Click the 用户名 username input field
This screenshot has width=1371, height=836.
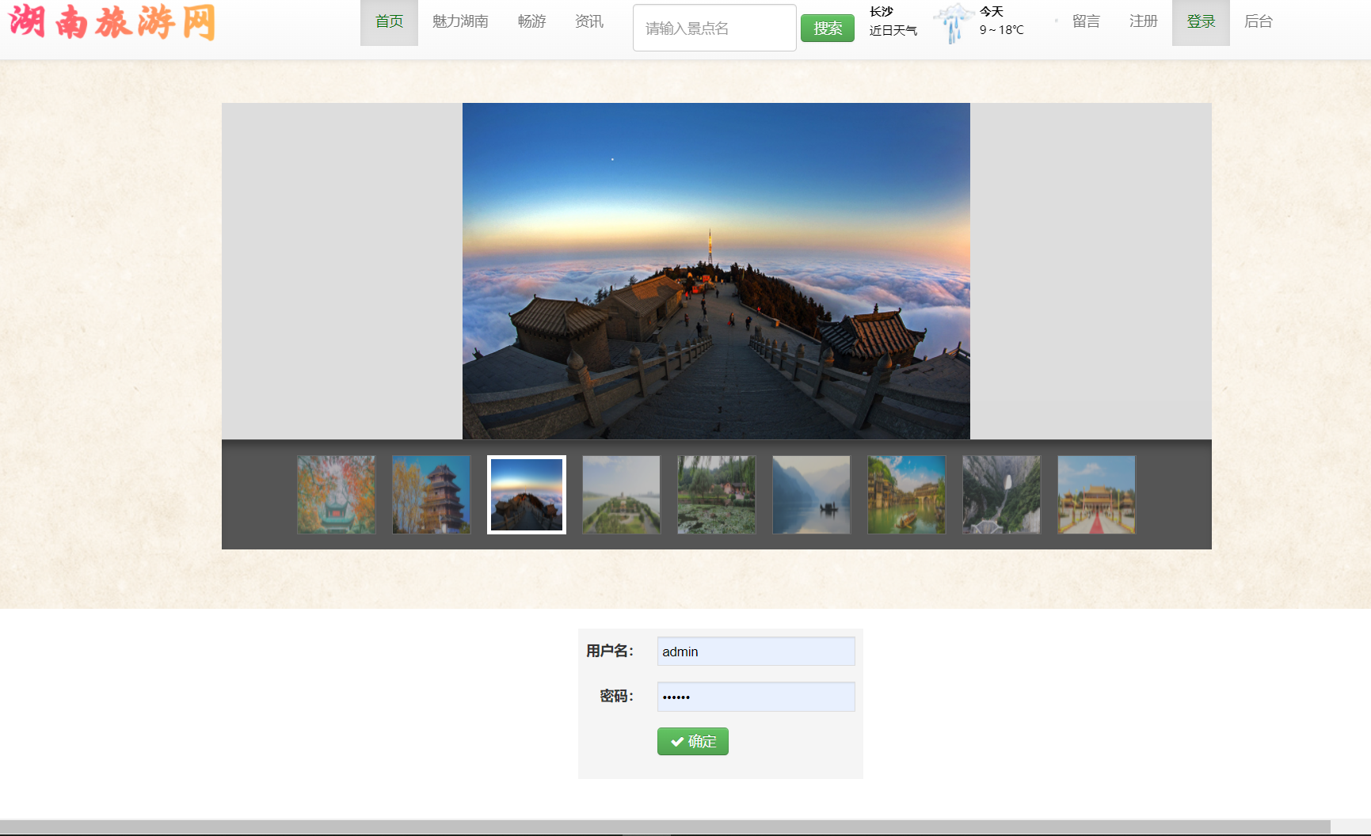click(x=756, y=652)
